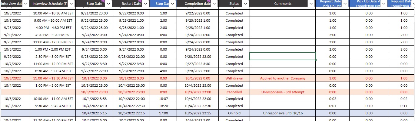The image size is (415, 121).
Task: Select 'Applied to another Company' comment cell
Action: (283, 78)
